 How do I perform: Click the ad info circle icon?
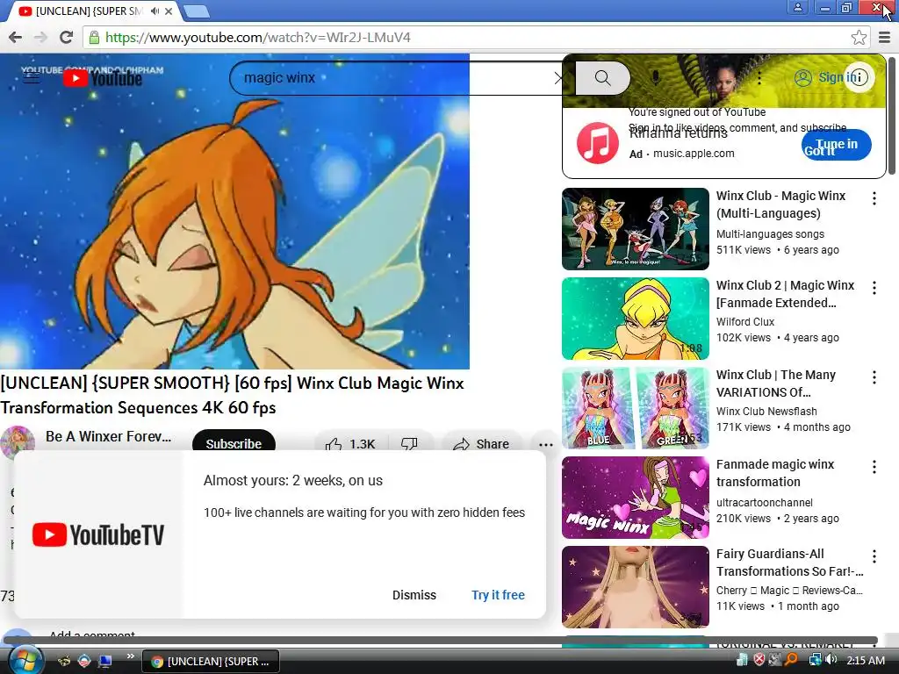[859, 77]
